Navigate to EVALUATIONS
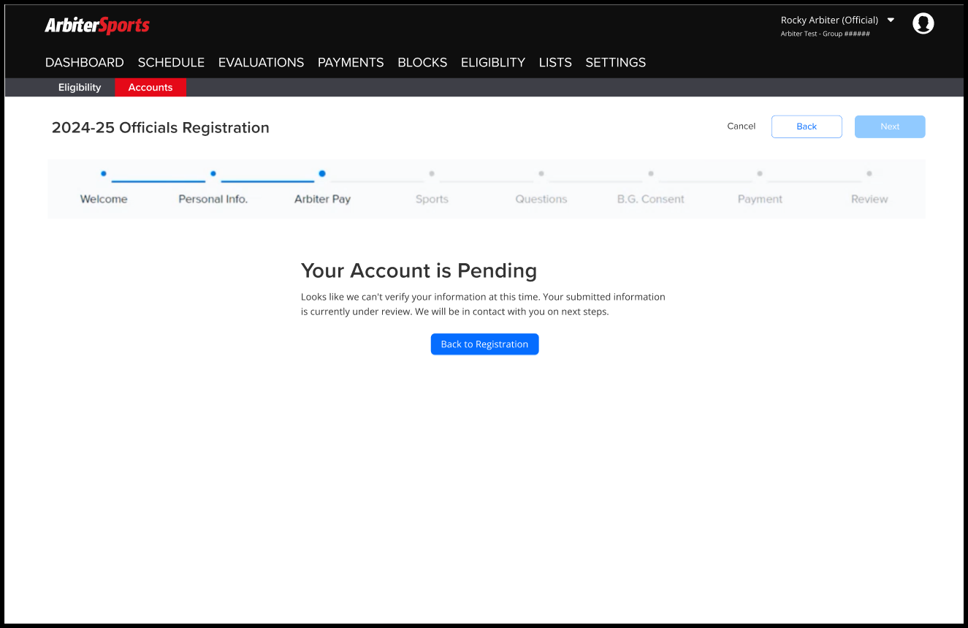 (x=261, y=62)
